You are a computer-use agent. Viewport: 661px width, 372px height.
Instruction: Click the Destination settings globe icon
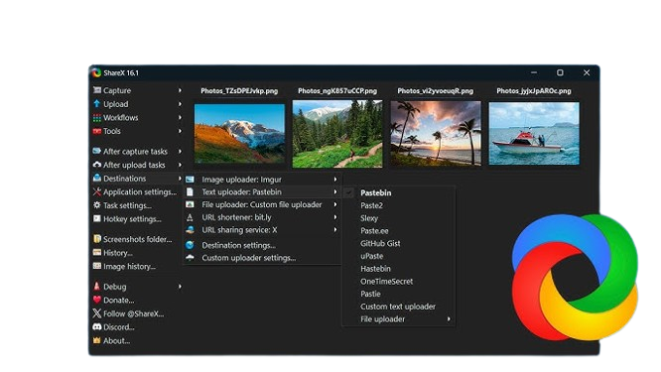pyautogui.click(x=191, y=245)
